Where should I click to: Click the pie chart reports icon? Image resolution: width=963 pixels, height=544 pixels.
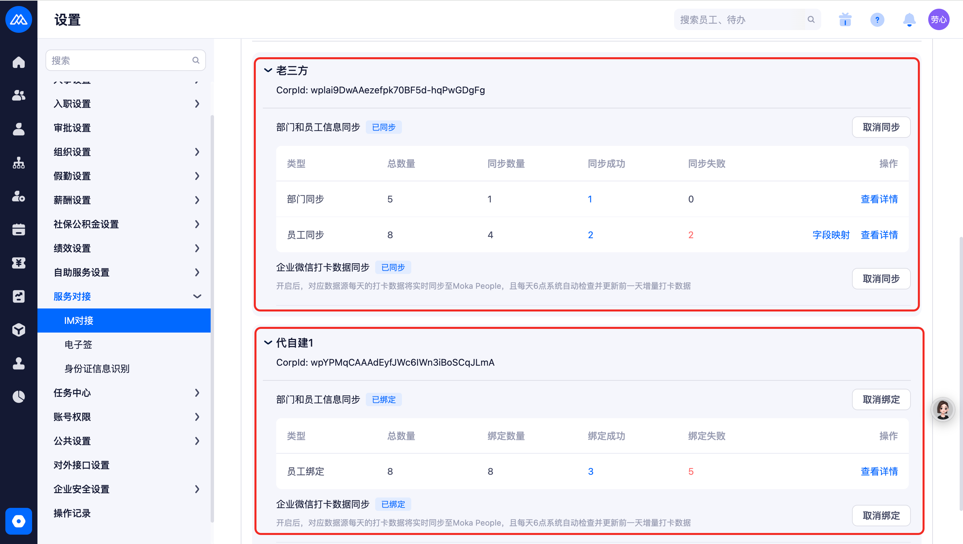(x=18, y=396)
